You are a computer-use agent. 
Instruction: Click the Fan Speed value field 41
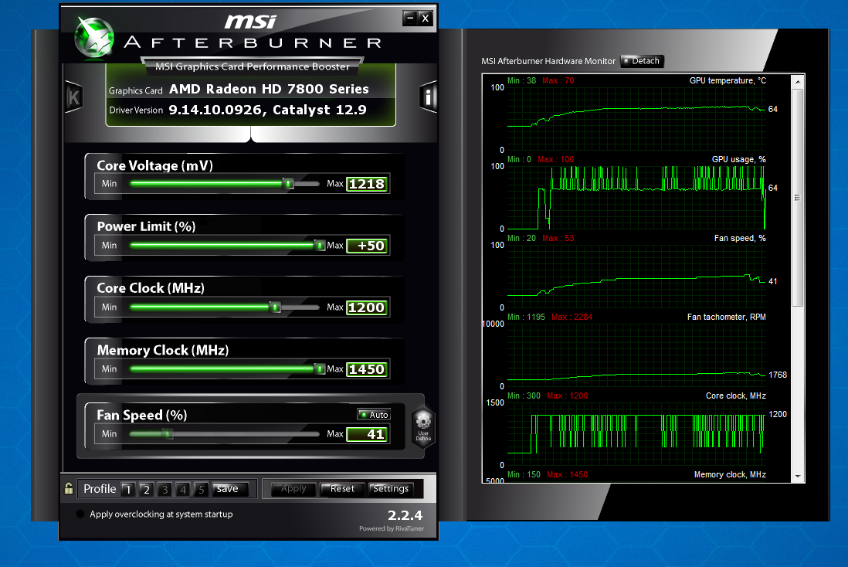pyautogui.click(x=367, y=434)
